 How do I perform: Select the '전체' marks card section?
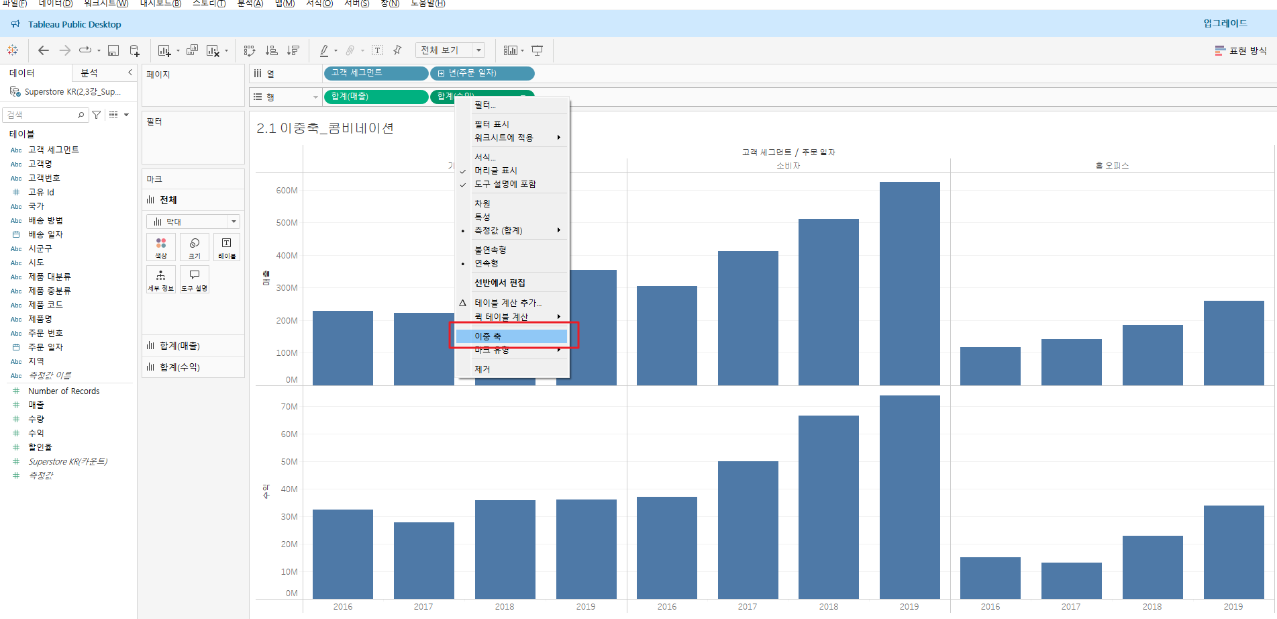tap(193, 200)
